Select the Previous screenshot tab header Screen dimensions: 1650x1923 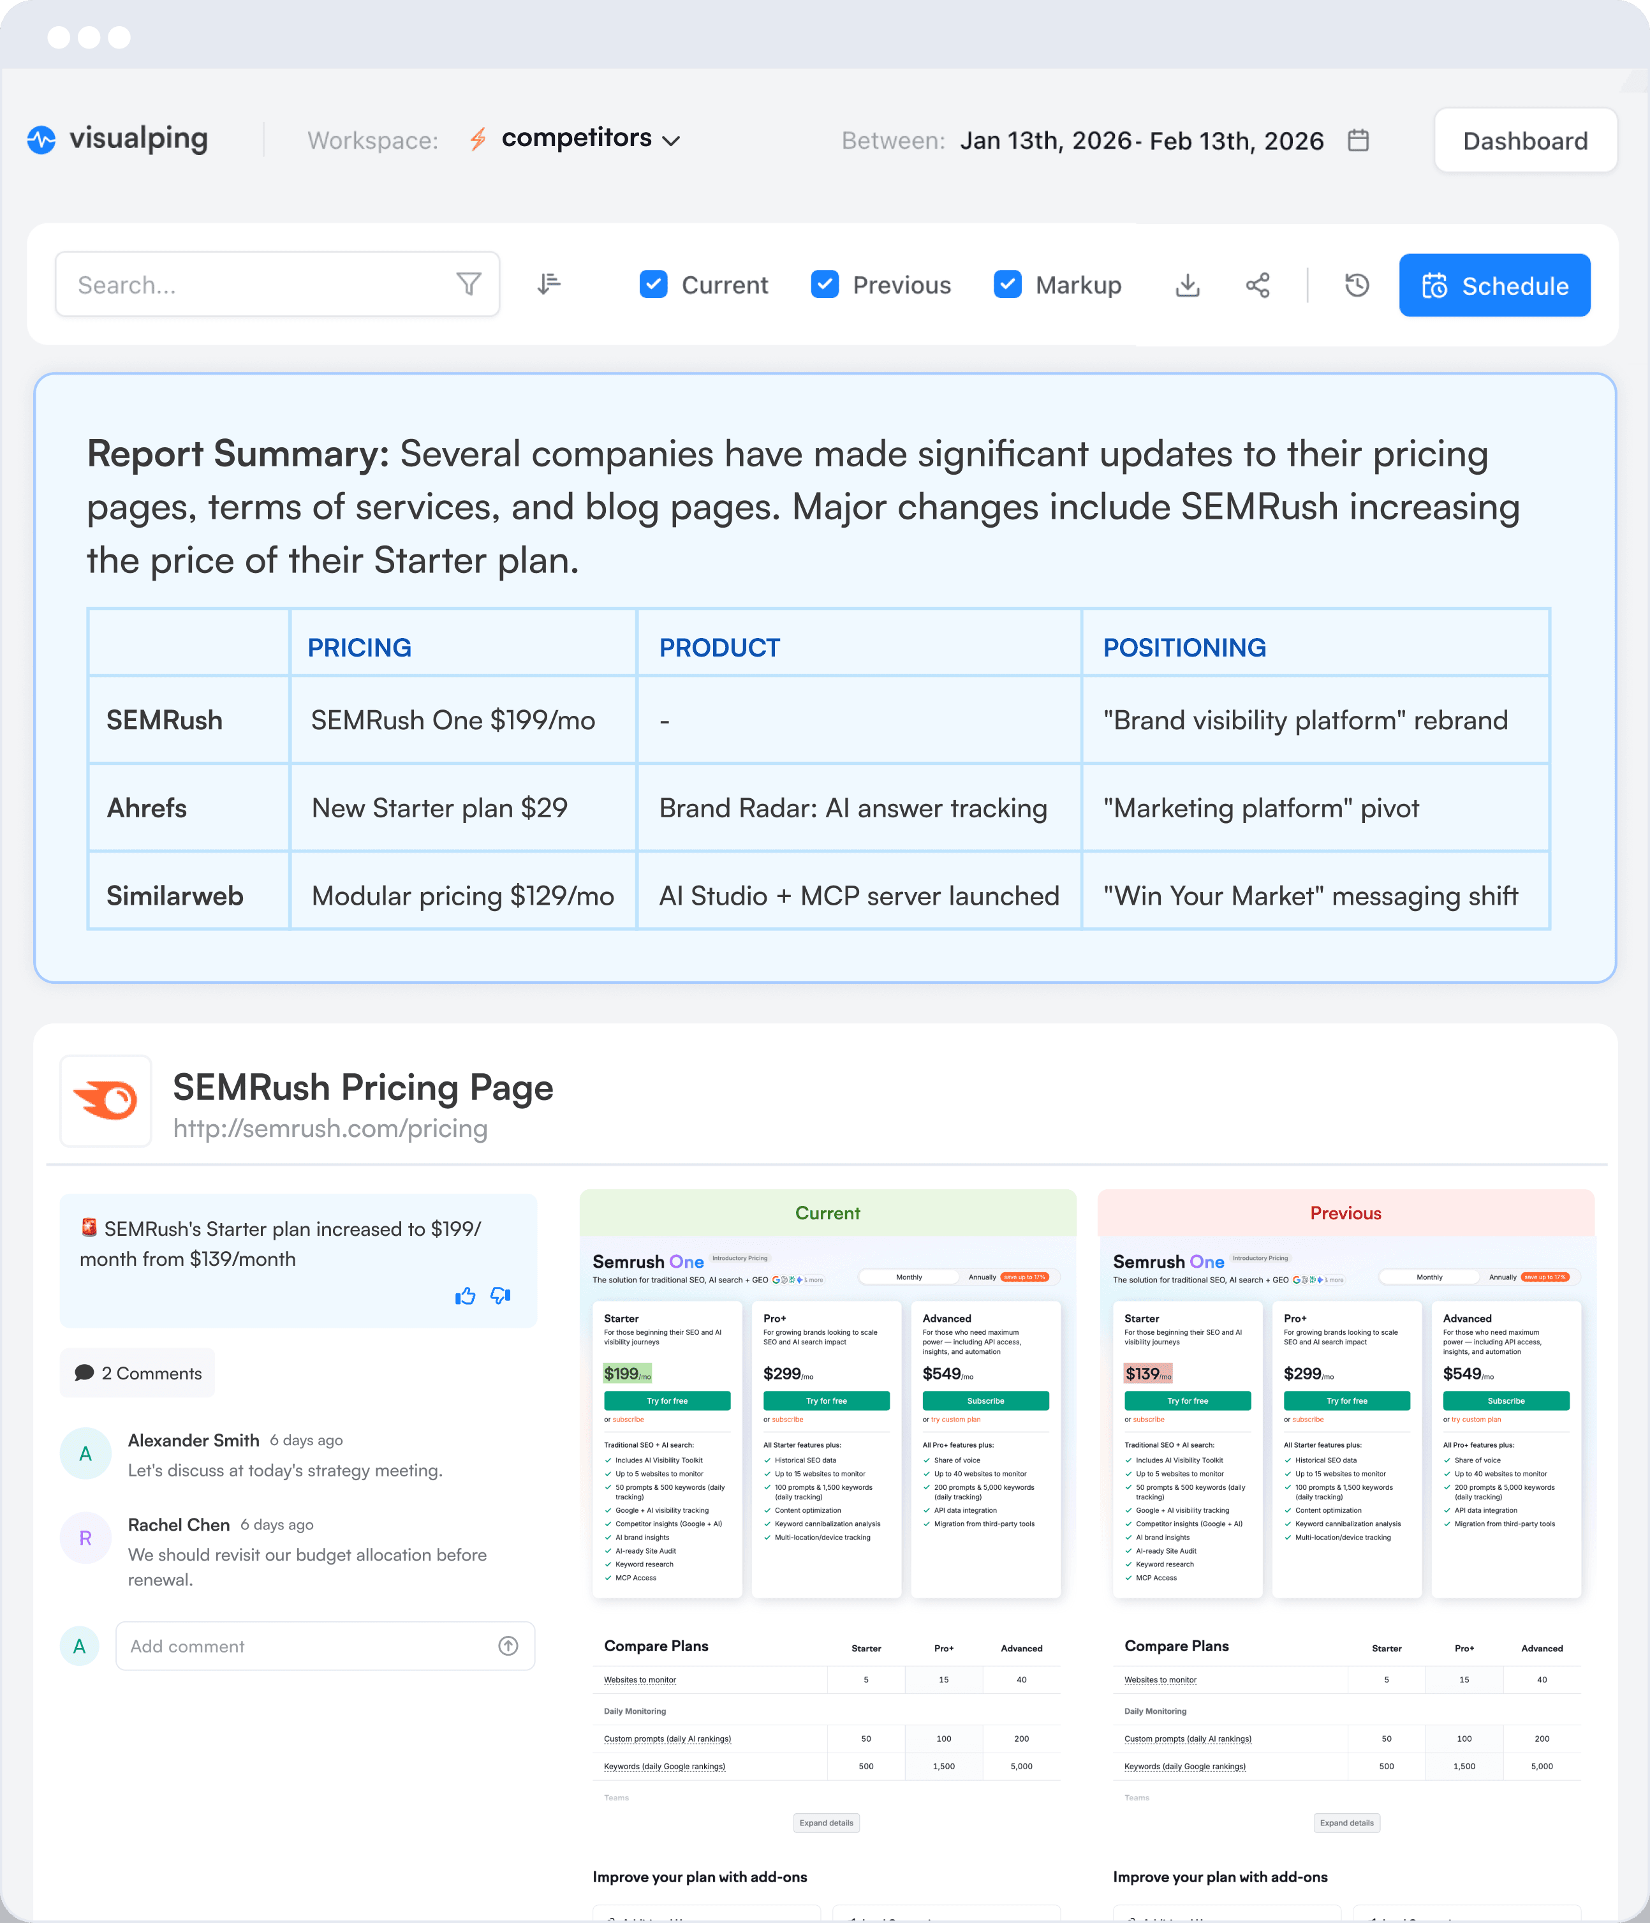[x=1346, y=1213]
